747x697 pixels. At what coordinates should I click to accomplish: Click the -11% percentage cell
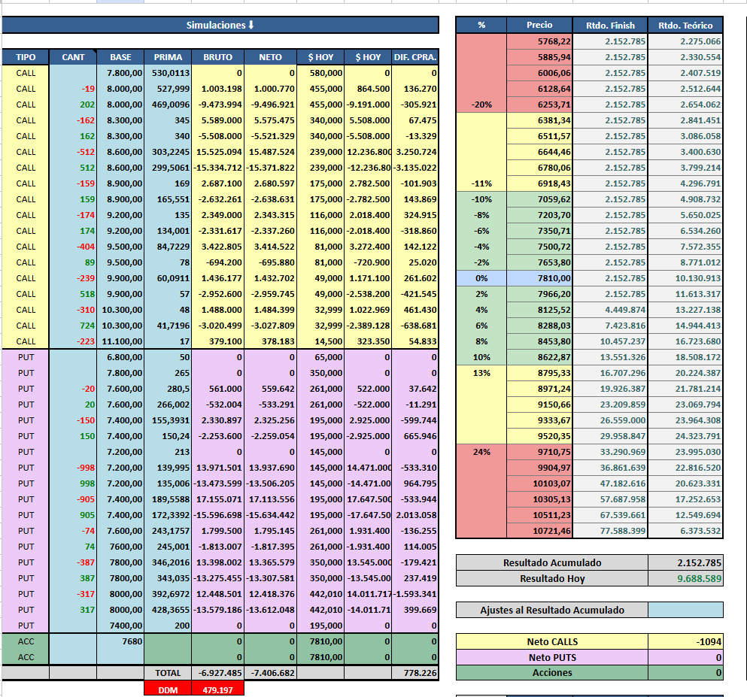pos(481,183)
